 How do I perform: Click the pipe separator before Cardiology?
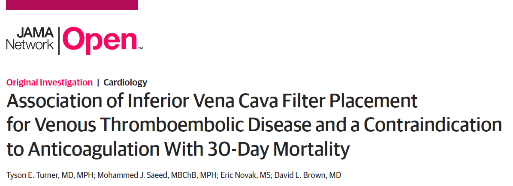click(98, 83)
